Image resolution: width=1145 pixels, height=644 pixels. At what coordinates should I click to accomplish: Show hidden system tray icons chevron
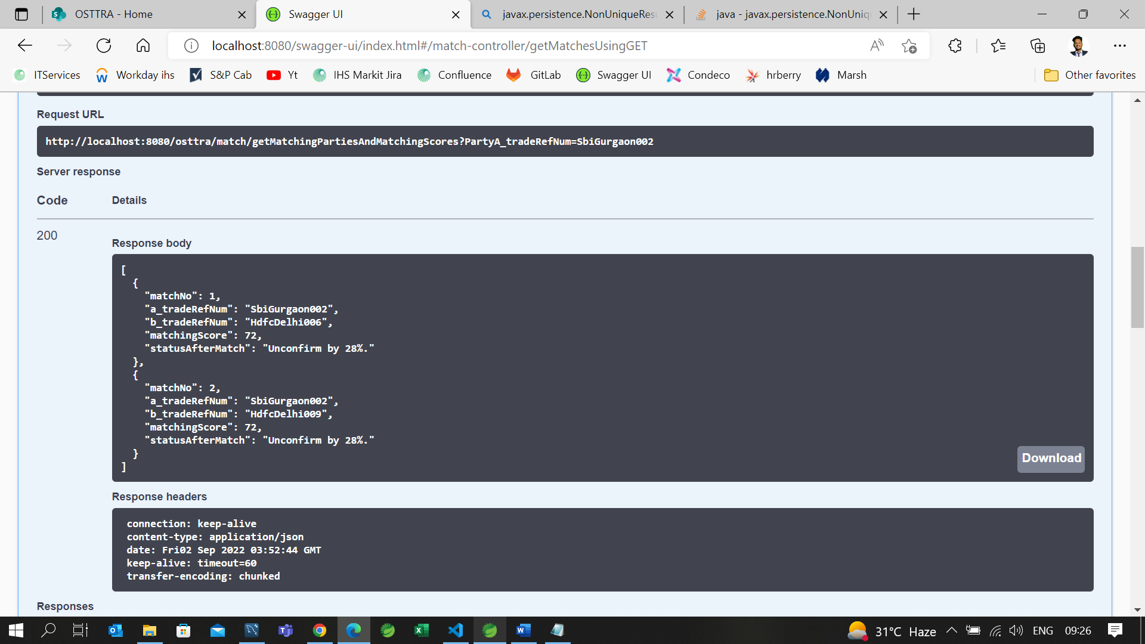(952, 630)
